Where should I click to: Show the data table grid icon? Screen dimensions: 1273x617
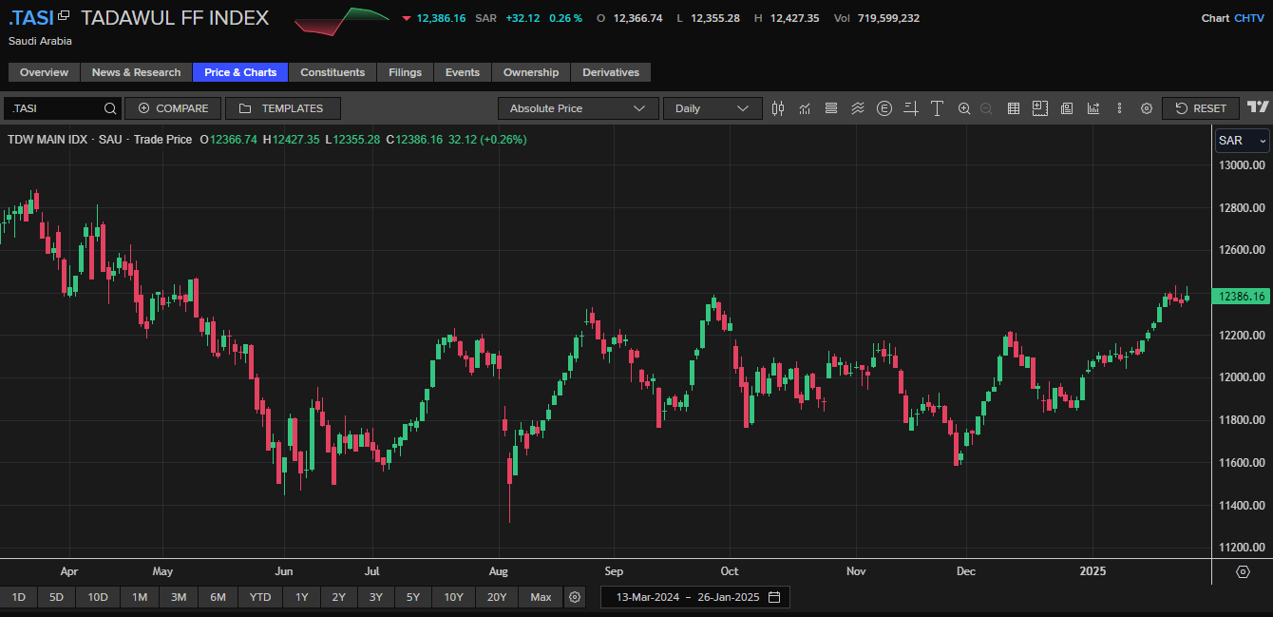1014,108
